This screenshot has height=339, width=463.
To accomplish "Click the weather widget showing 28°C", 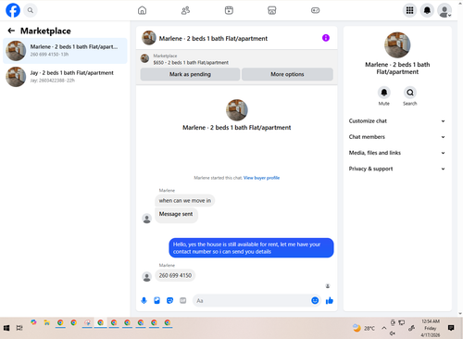I will pos(364,328).
